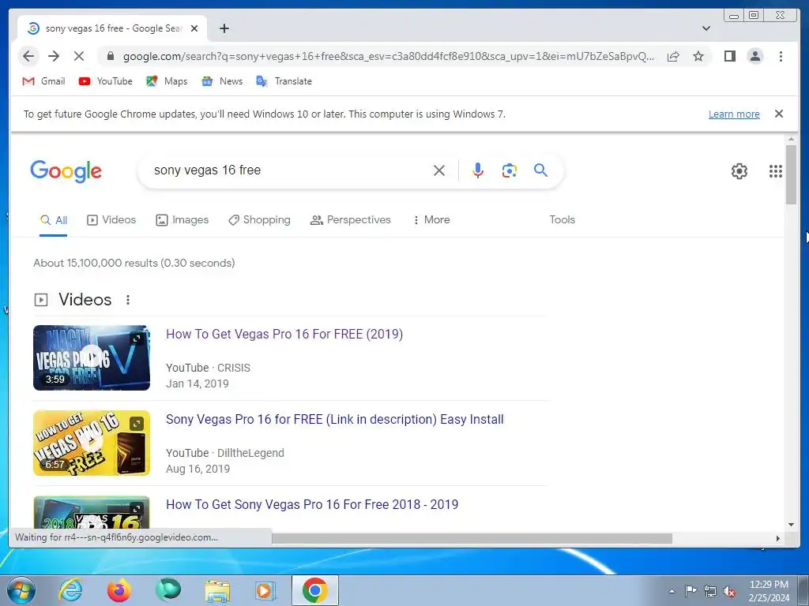809x606 pixels.
Task: Open search Tools
Action: click(x=562, y=219)
